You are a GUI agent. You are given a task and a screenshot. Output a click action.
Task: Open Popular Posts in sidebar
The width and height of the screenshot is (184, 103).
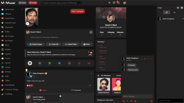[x=10, y=23]
